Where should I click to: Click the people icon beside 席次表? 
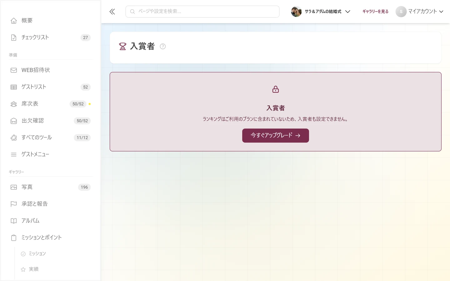(14, 104)
